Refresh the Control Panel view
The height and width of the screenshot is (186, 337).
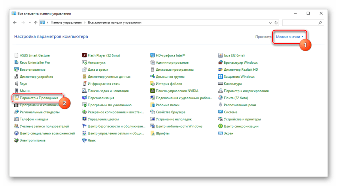(276, 22)
